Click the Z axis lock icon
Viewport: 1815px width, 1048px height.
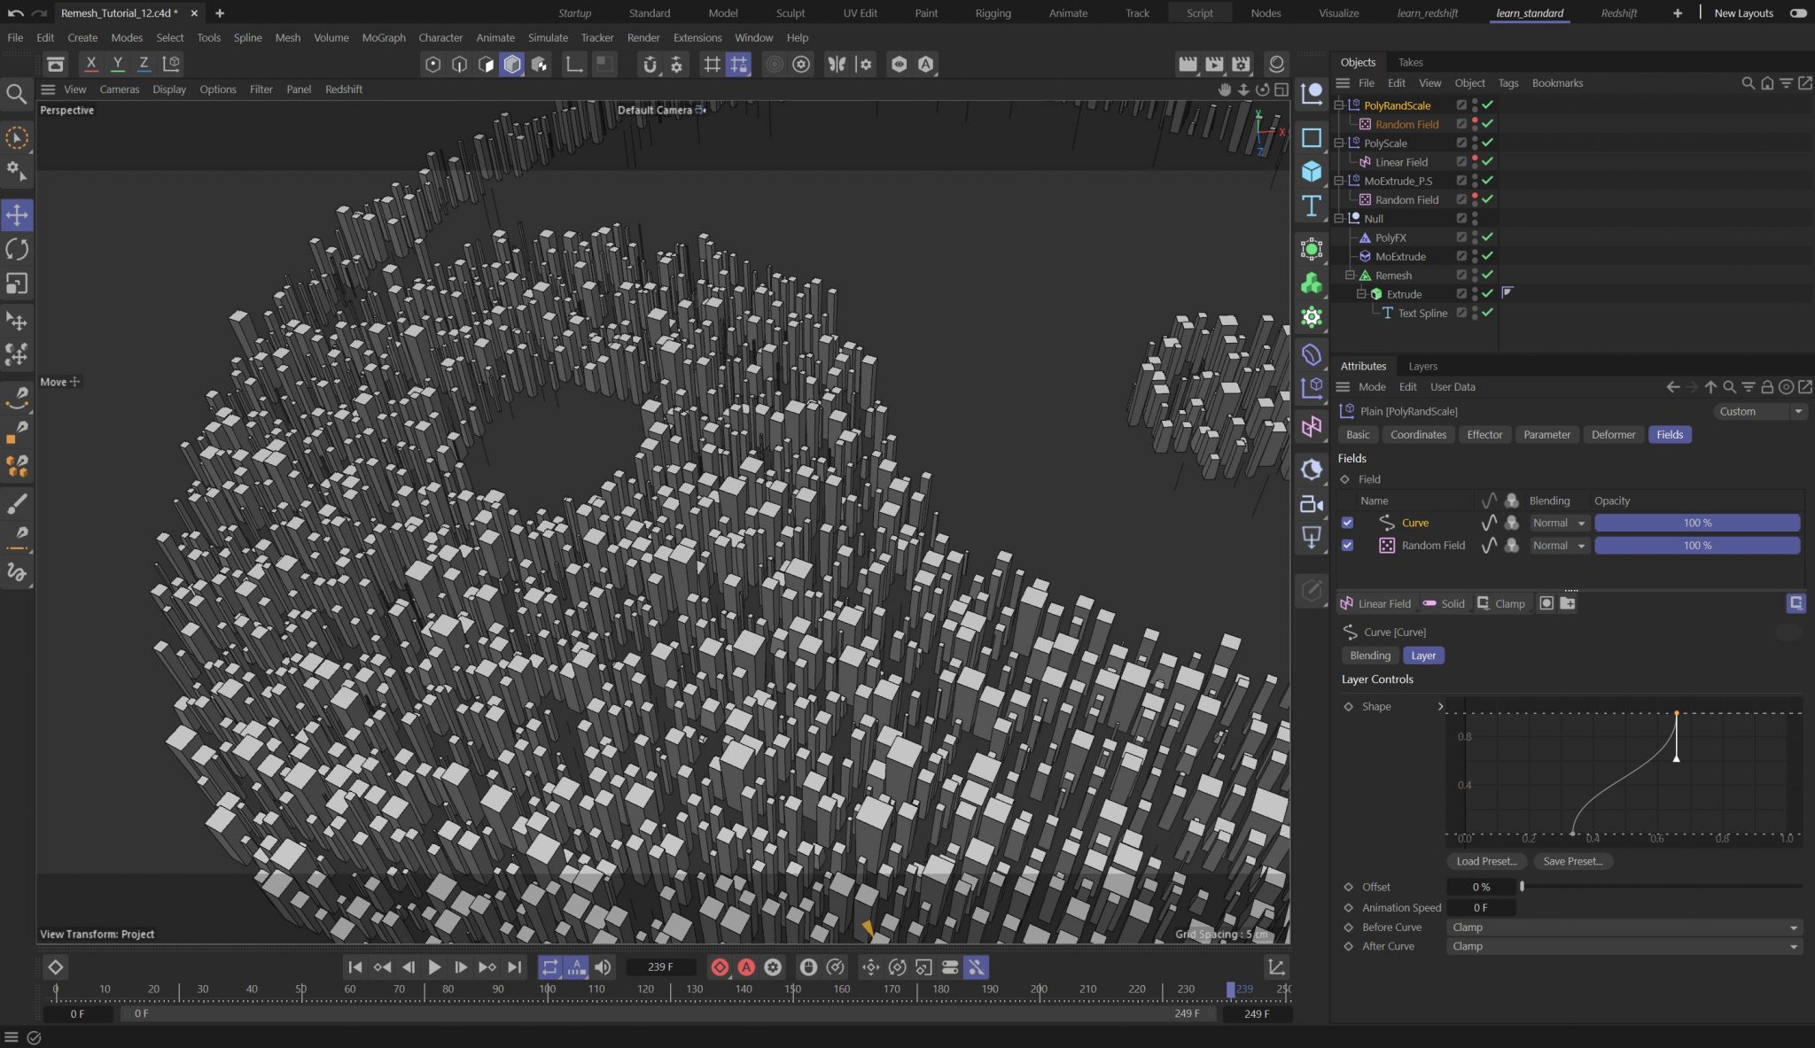[x=144, y=64]
